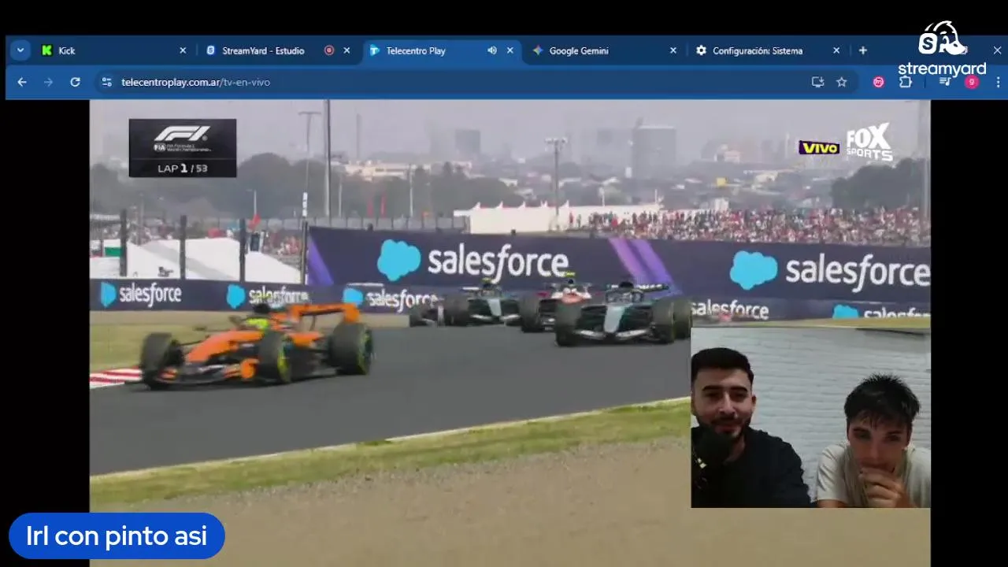View site information for telecentroplay.com.ar
The image size is (1008, 567).
(106, 82)
